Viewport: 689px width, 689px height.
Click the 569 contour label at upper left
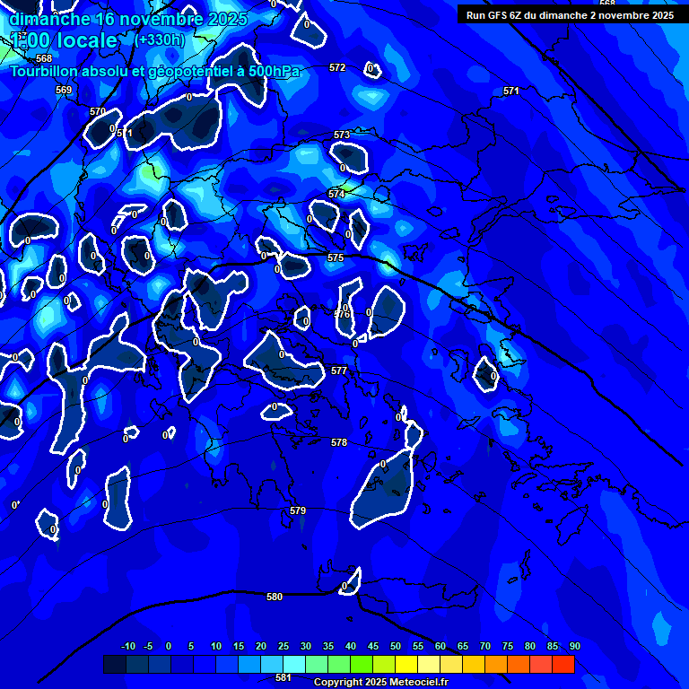(x=64, y=90)
